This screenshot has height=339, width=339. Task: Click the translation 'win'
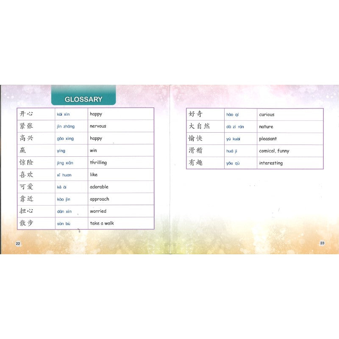[93, 150]
